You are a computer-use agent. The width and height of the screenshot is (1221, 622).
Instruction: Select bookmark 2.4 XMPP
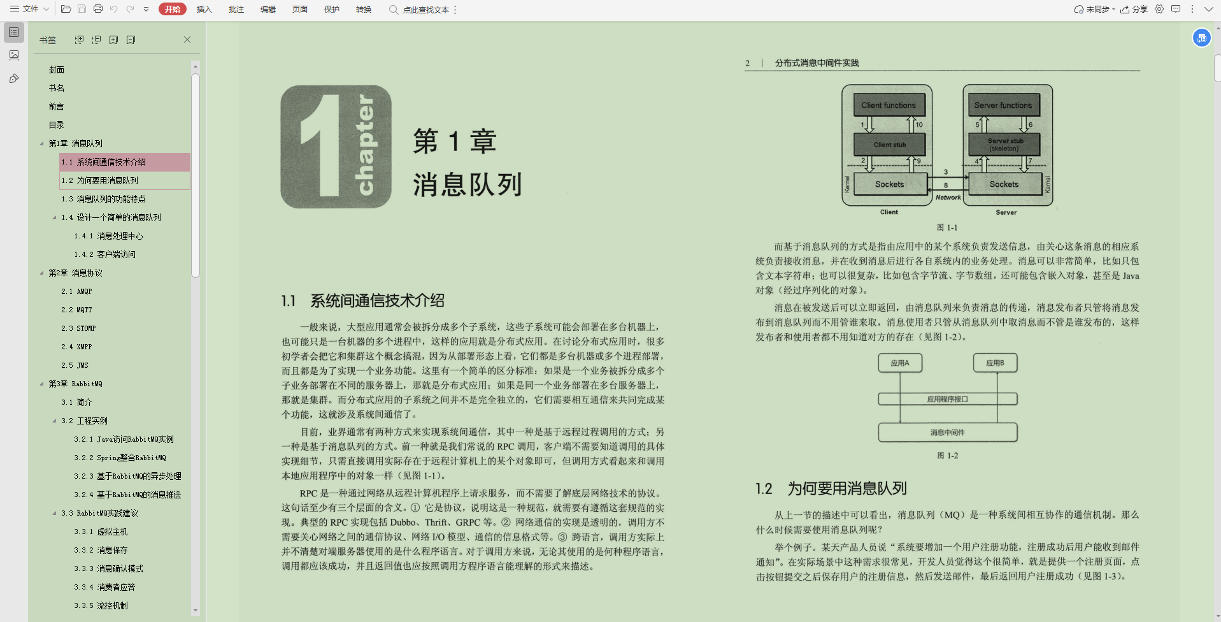pyautogui.click(x=76, y=347)
